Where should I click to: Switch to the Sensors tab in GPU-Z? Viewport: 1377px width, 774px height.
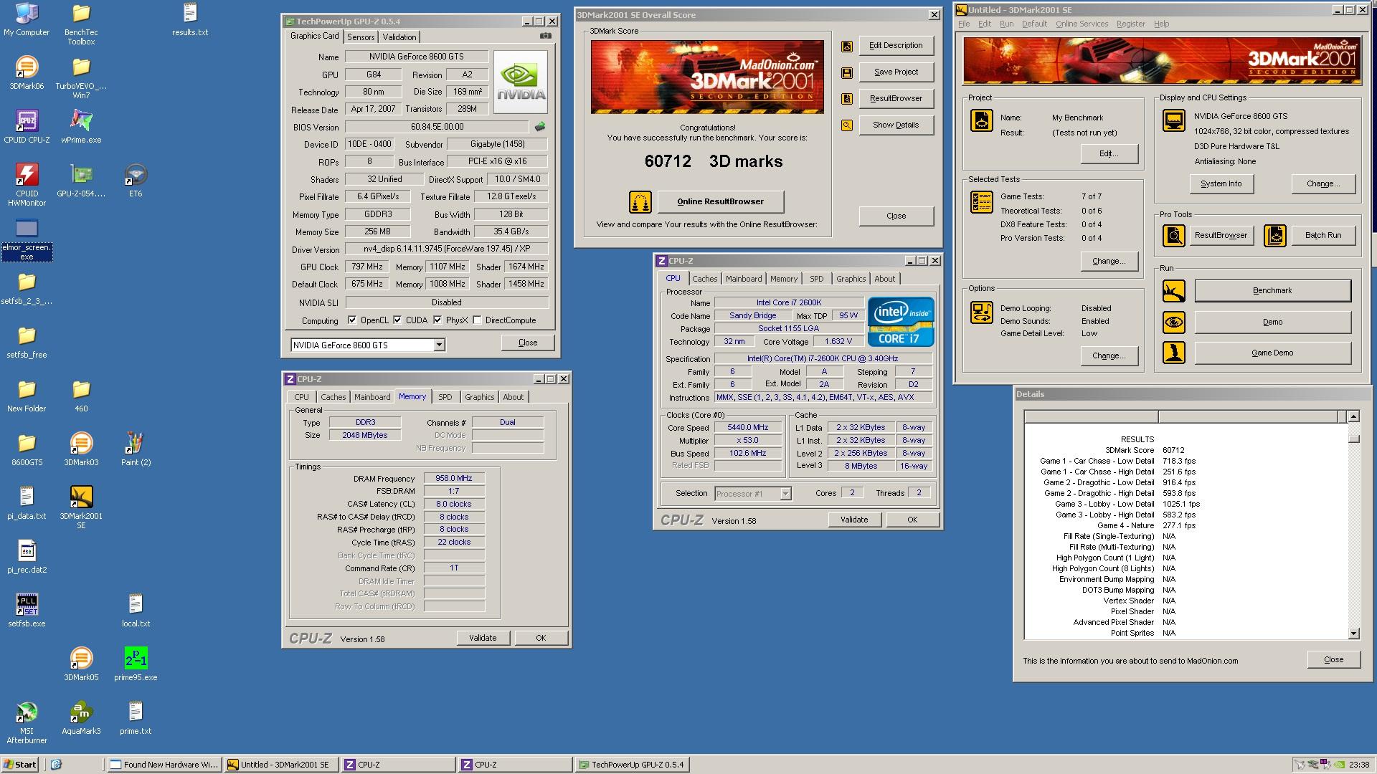click(361, 37)
